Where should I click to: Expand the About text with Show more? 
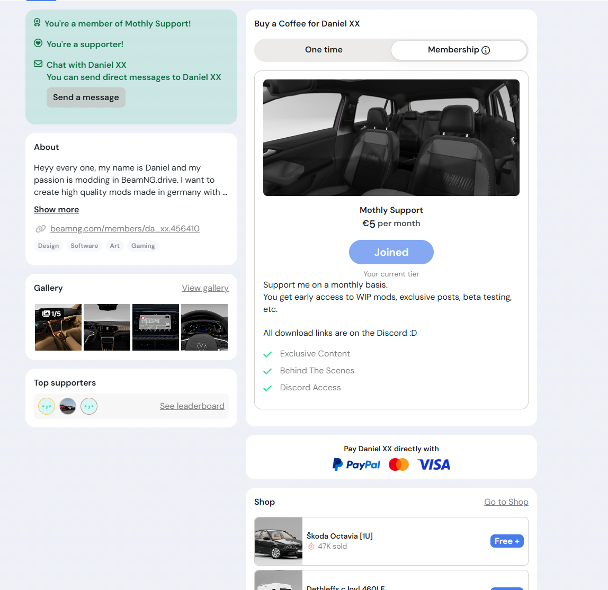point(57,210)
